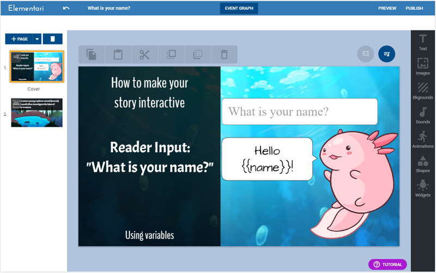Open the Text tool panel
436x273 pixels.
(423, 42)
